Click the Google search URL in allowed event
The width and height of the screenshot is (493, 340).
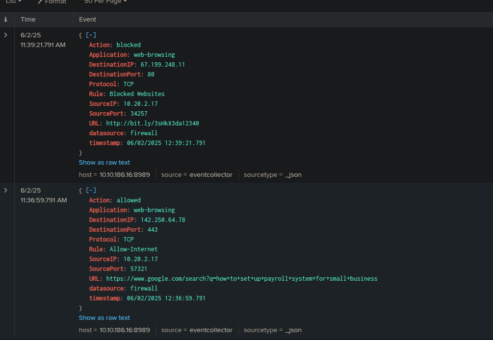click(x=242, y=278)
